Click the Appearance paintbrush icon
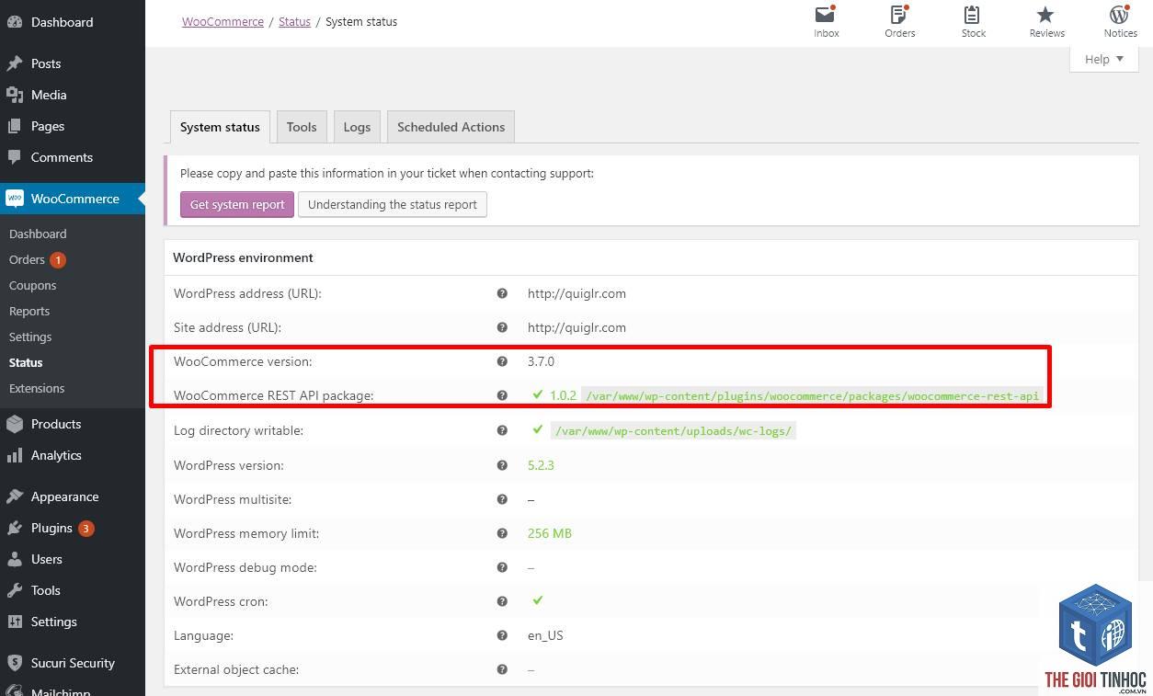Viewport: 1153px width, 696px height. pyautogui.click(x=14, y=496)
